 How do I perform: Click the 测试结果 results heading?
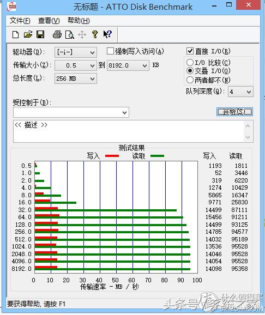(131, 148)
